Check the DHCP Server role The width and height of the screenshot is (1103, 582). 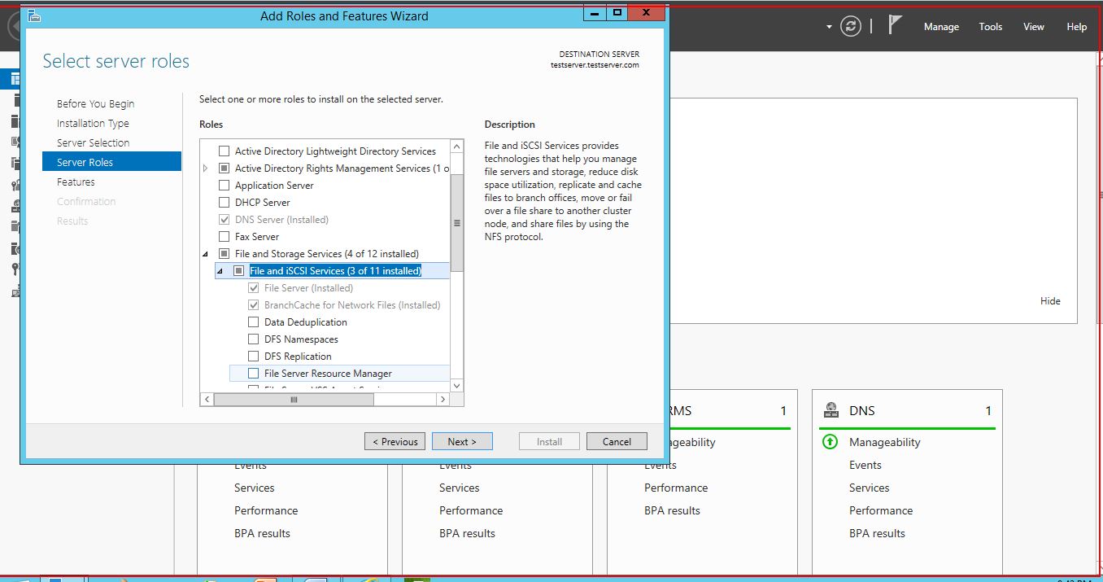tap(225, 203)
